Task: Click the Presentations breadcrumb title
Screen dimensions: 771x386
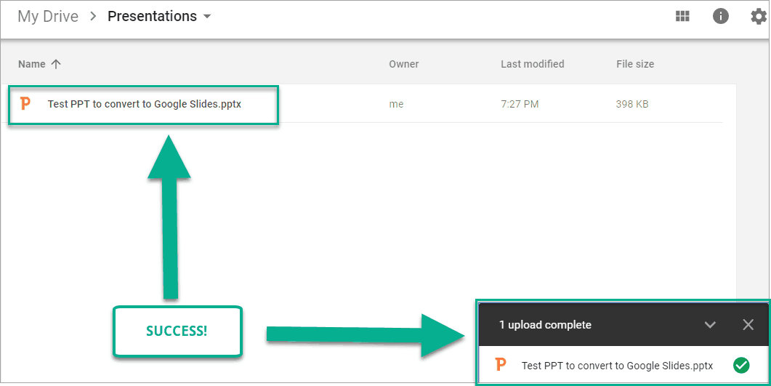Action: (x=152, y=16)
